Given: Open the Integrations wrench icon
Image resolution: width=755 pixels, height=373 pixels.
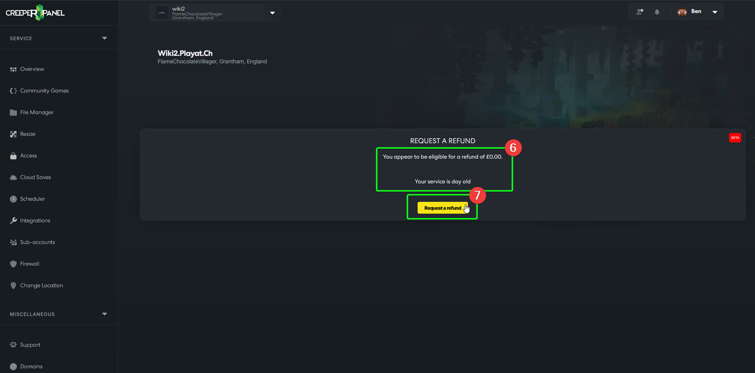Looking at the screenshot, I should (x=13, y=221).
